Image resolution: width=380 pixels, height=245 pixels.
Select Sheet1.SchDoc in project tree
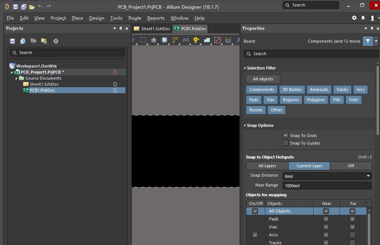[x=44, y=84]
